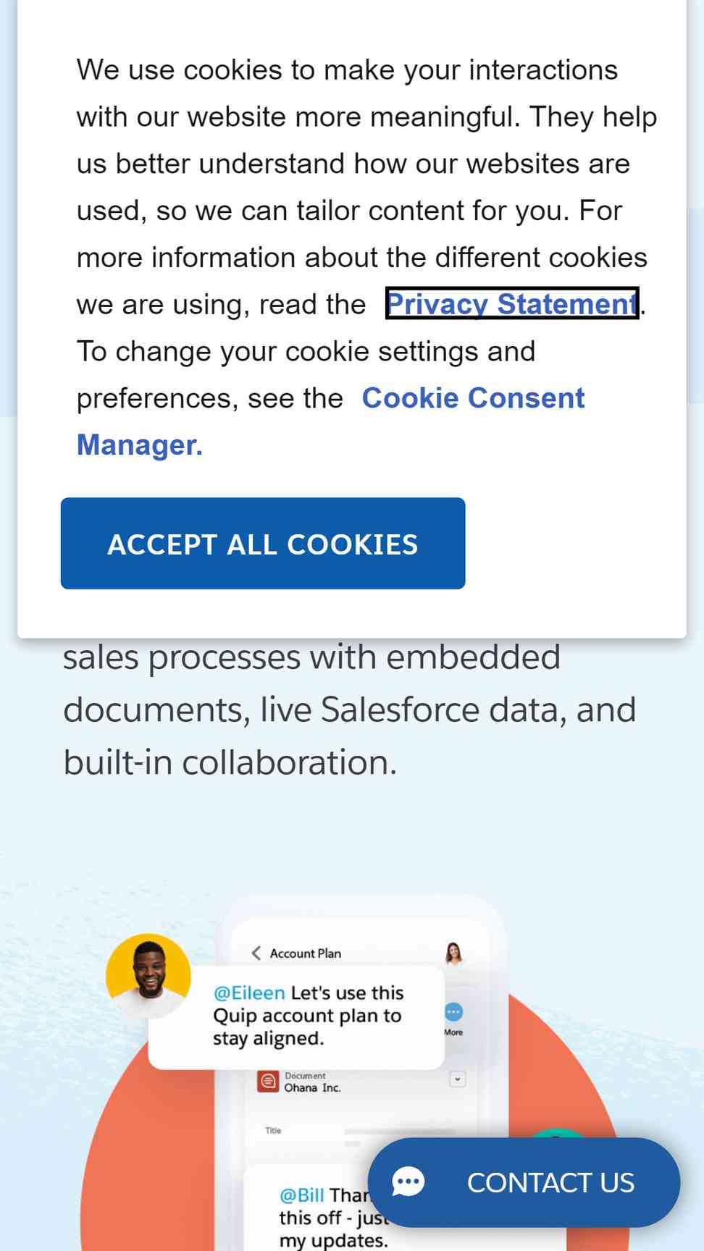Click the chat bubble icon in Contact Us
The width and height of the screenshot is (704, 1251).
tap(408, 1182)
